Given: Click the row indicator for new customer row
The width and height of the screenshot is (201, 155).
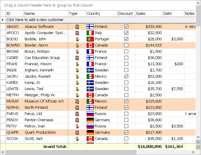Looking at the screenshot, I should coord(3,20).
